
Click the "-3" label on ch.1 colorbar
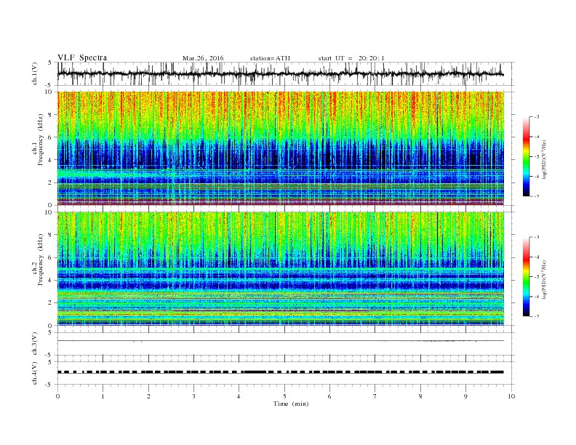coord(536,117)
